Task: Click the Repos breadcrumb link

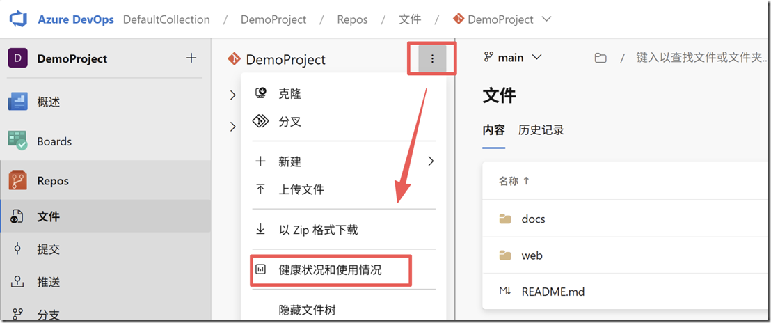Action: [352, 19]
